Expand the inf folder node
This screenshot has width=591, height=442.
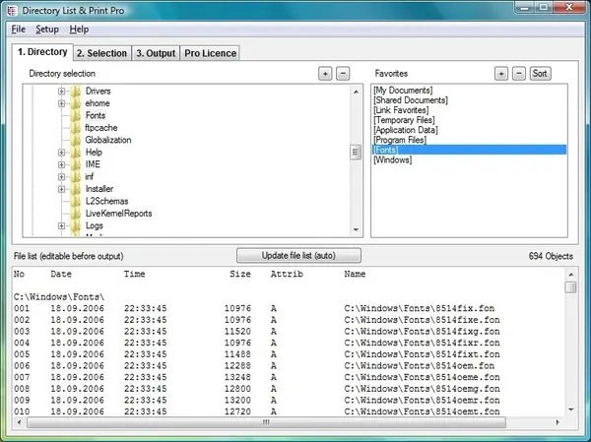61,177
